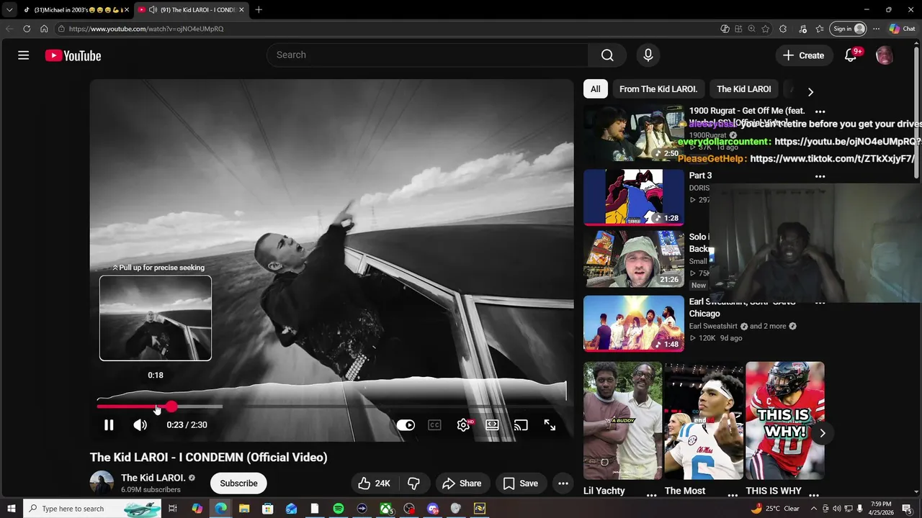
Task: Enter fullscreen mode
Action: pyautogui.click(x=550, y=425)
